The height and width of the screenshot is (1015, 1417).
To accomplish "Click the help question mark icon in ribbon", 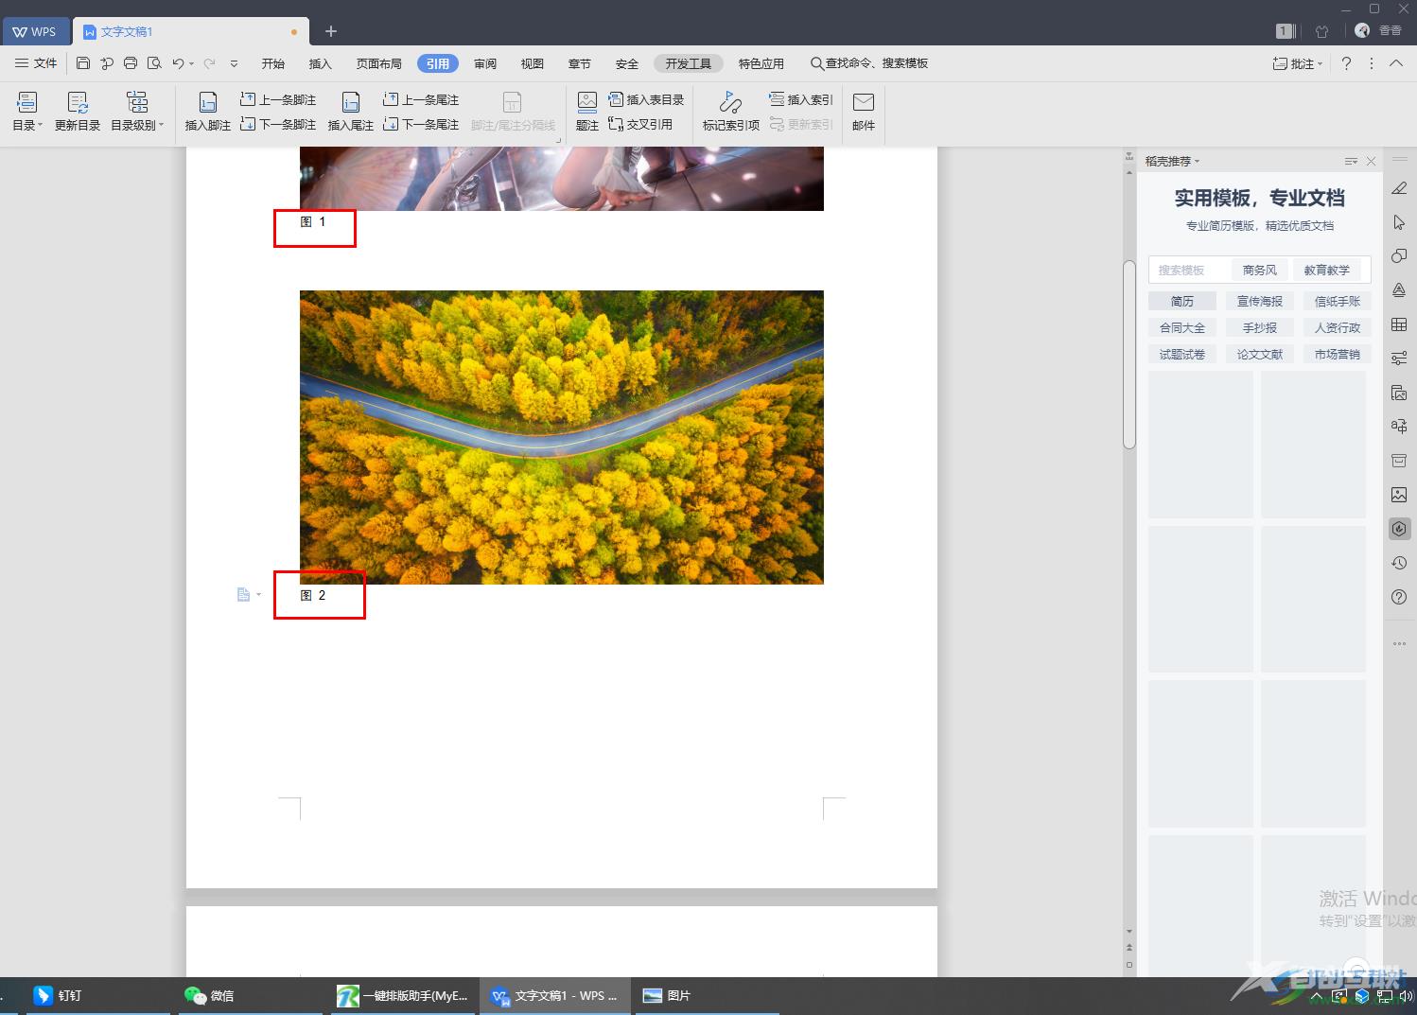I will point(1346,63).
